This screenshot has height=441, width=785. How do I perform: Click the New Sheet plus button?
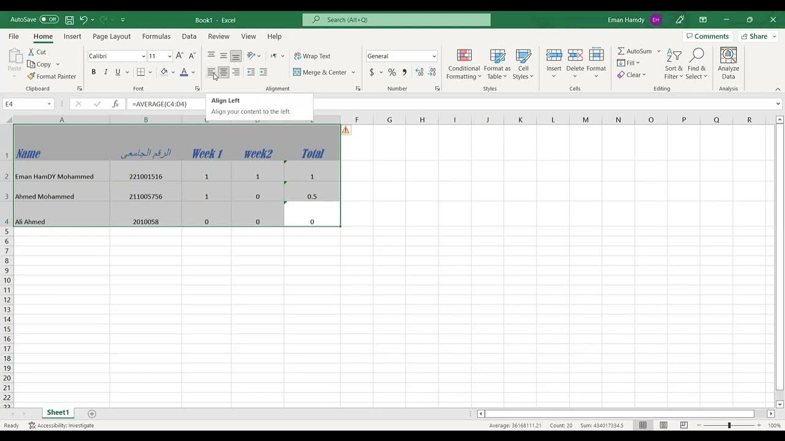[x=92, y=413]
